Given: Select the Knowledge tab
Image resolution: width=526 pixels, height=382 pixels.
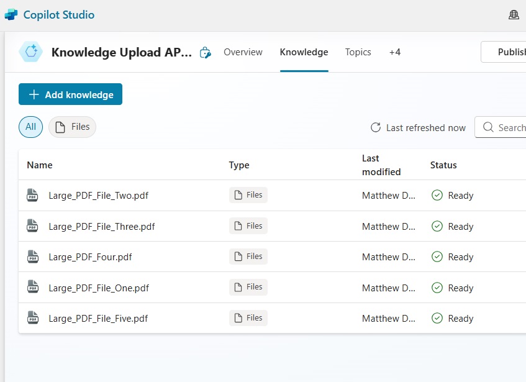Looking at the screenshot, I should pos(304,52).
